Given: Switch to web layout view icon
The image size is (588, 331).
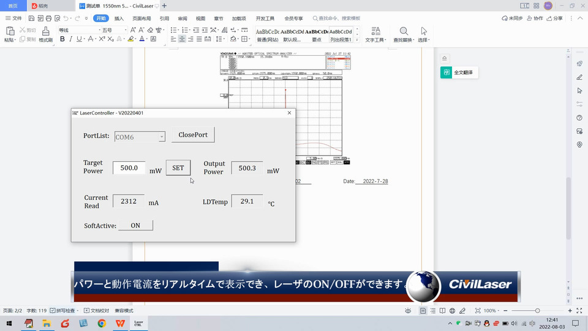Looking at the screenshot, I should click(x=452, y=310).
